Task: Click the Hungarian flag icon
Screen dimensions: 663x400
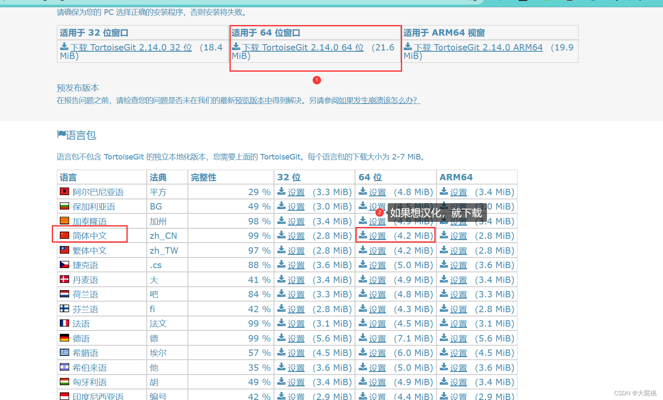Action: click(x=64, y=382)
